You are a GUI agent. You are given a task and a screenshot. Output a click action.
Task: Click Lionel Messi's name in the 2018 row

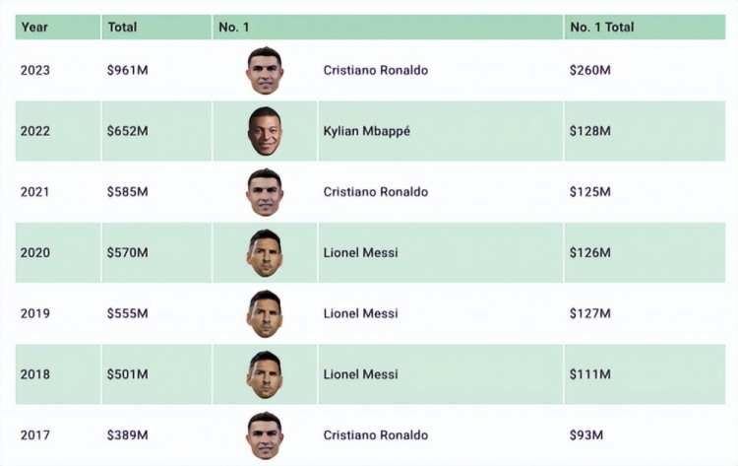click(x=360, y=374)
